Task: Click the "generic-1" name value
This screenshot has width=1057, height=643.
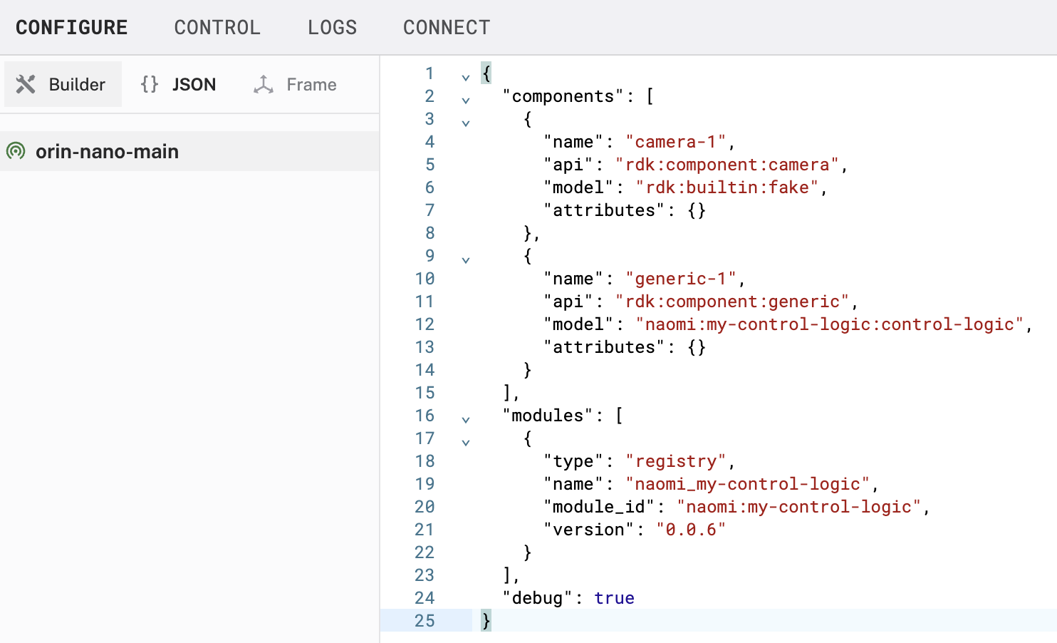Action: click(x=681, y=279)
